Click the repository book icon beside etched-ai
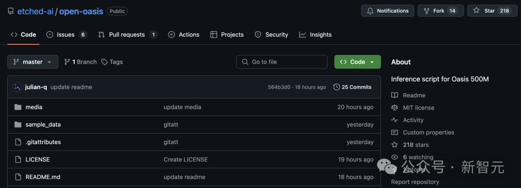The width and height of the screenshot is (521, 188). pyautogui.click(x=11, y=11)
